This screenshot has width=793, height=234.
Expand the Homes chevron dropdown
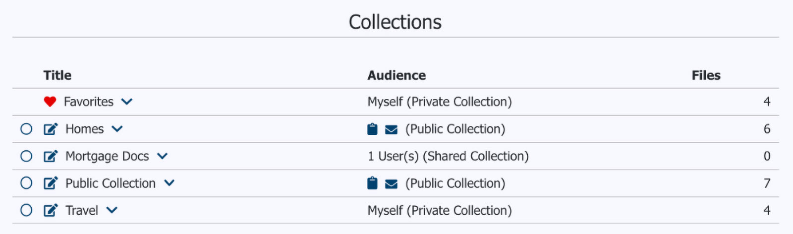(x=117, y=129)
